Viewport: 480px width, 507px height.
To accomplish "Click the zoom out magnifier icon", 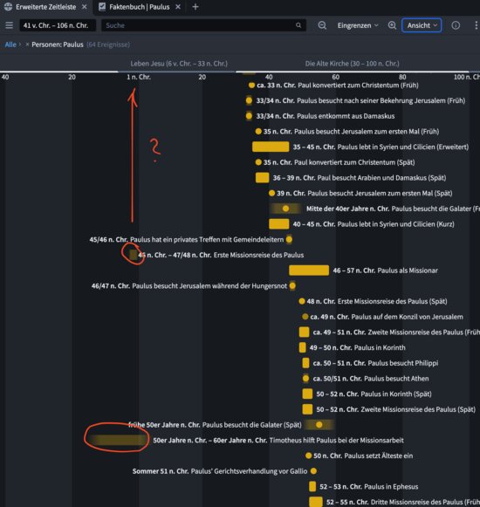I will pos(322,25).
